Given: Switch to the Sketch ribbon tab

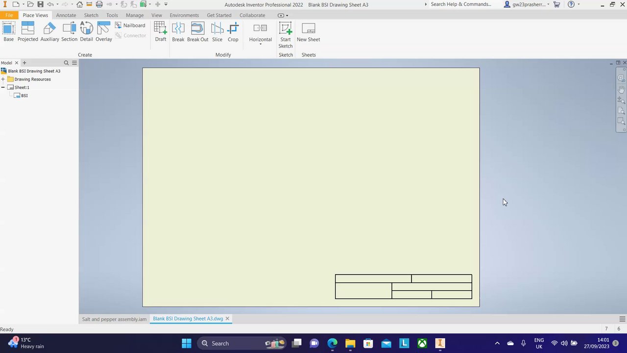Looking at the screenshot, I should coord(91,15).
